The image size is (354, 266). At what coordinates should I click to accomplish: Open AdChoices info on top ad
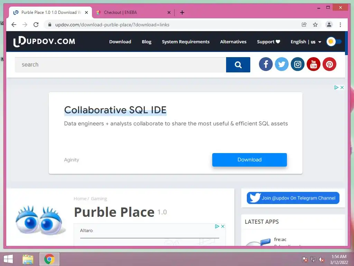(x=336, y=88)
